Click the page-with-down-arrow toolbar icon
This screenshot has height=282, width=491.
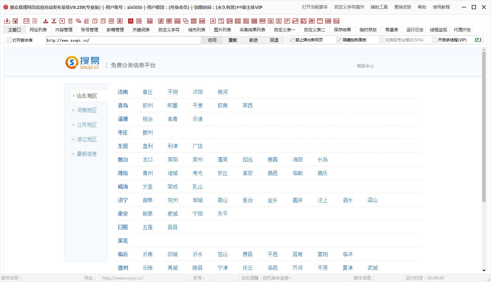click(x=95, y=21)
